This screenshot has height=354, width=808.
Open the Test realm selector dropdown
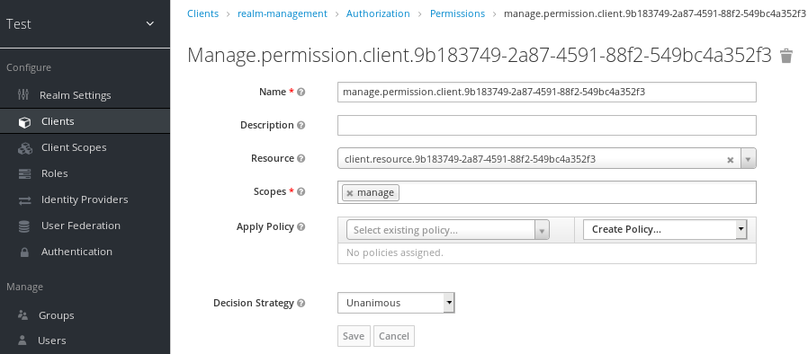click(85, 24)
